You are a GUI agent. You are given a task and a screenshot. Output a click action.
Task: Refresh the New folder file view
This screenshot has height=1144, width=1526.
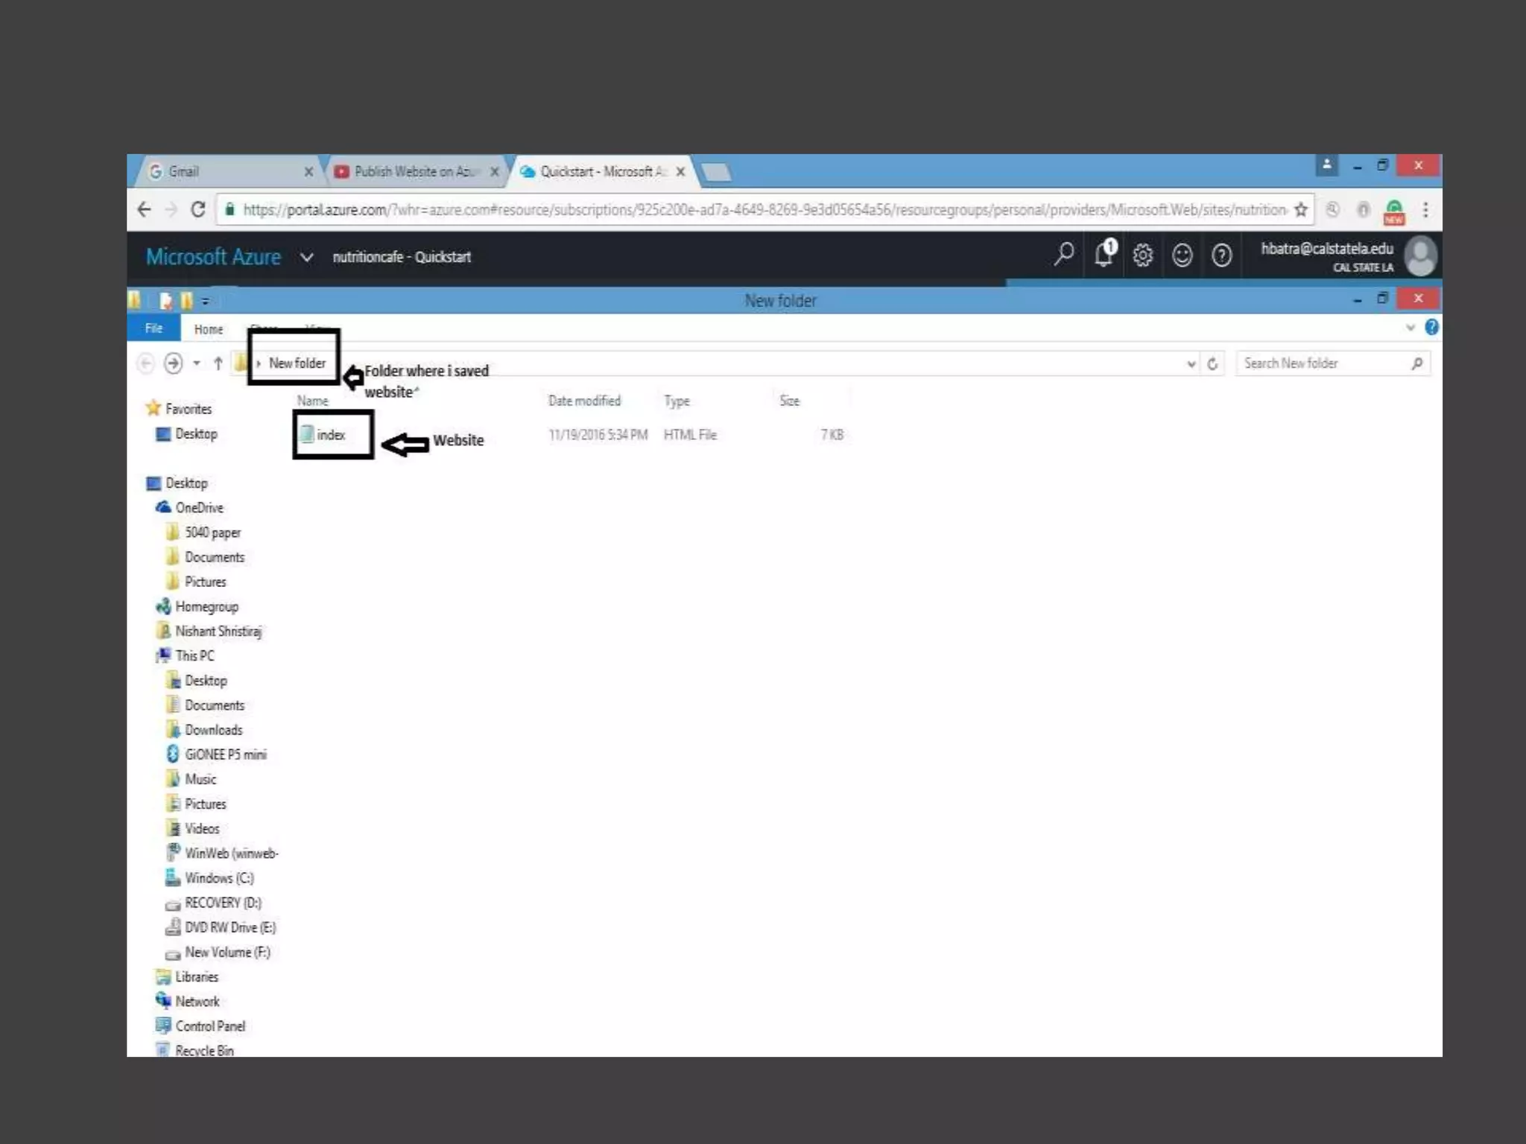click(x=1212, y=363)
